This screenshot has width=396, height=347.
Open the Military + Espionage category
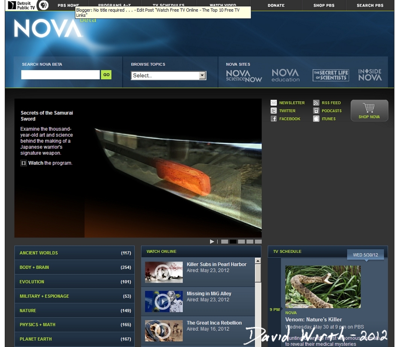coord(74,296)
